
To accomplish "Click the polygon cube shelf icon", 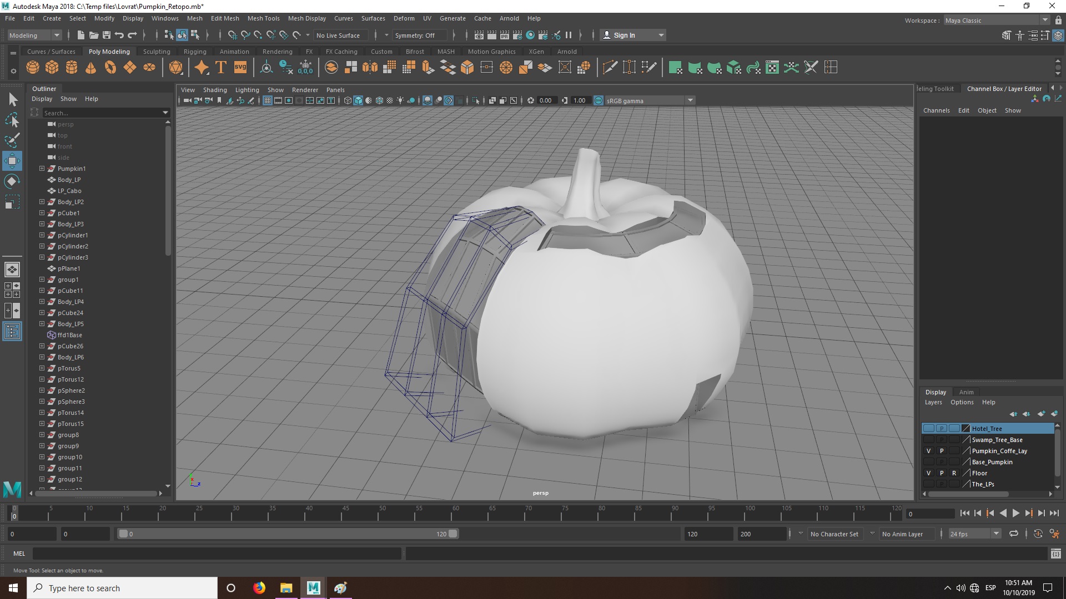I will coord(52,68).
